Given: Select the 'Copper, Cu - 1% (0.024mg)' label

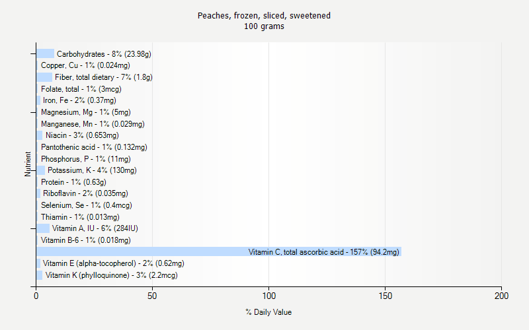Looking at the screenshot, I should pyautogui.click(x=85, y=65).
